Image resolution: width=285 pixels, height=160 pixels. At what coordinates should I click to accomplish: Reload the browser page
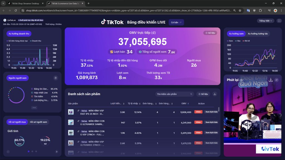(16, 11)
